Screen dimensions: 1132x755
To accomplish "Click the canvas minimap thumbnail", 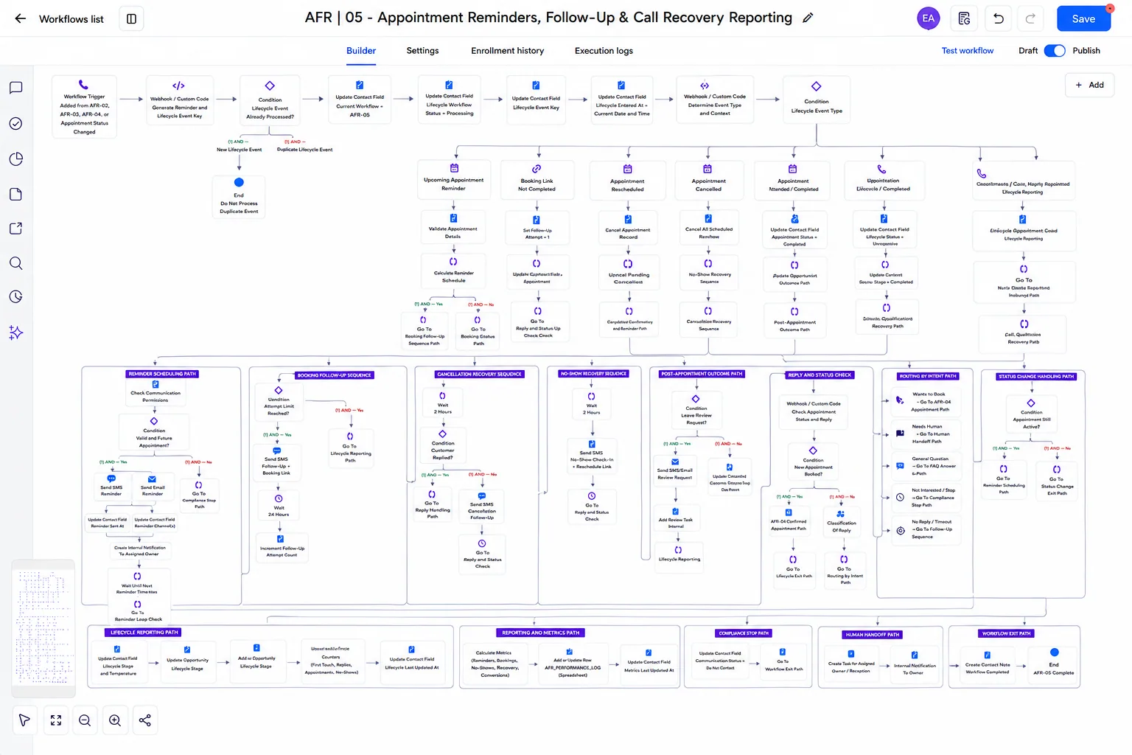I will (x=43, y=628).
